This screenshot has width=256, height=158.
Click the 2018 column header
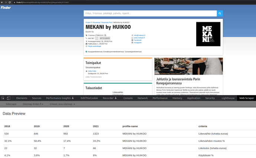[x=7, y=126]
